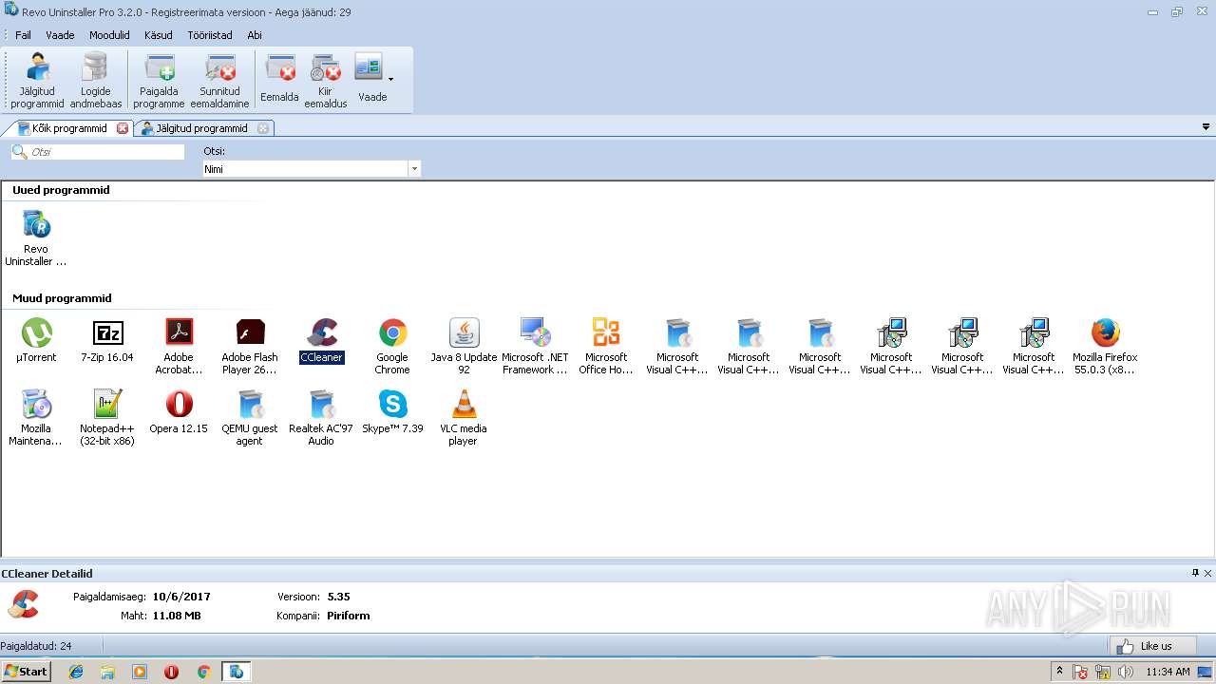Open the Abi menu
The height and width of the screenshot is (684, 1216).
[x=255, y=35]
